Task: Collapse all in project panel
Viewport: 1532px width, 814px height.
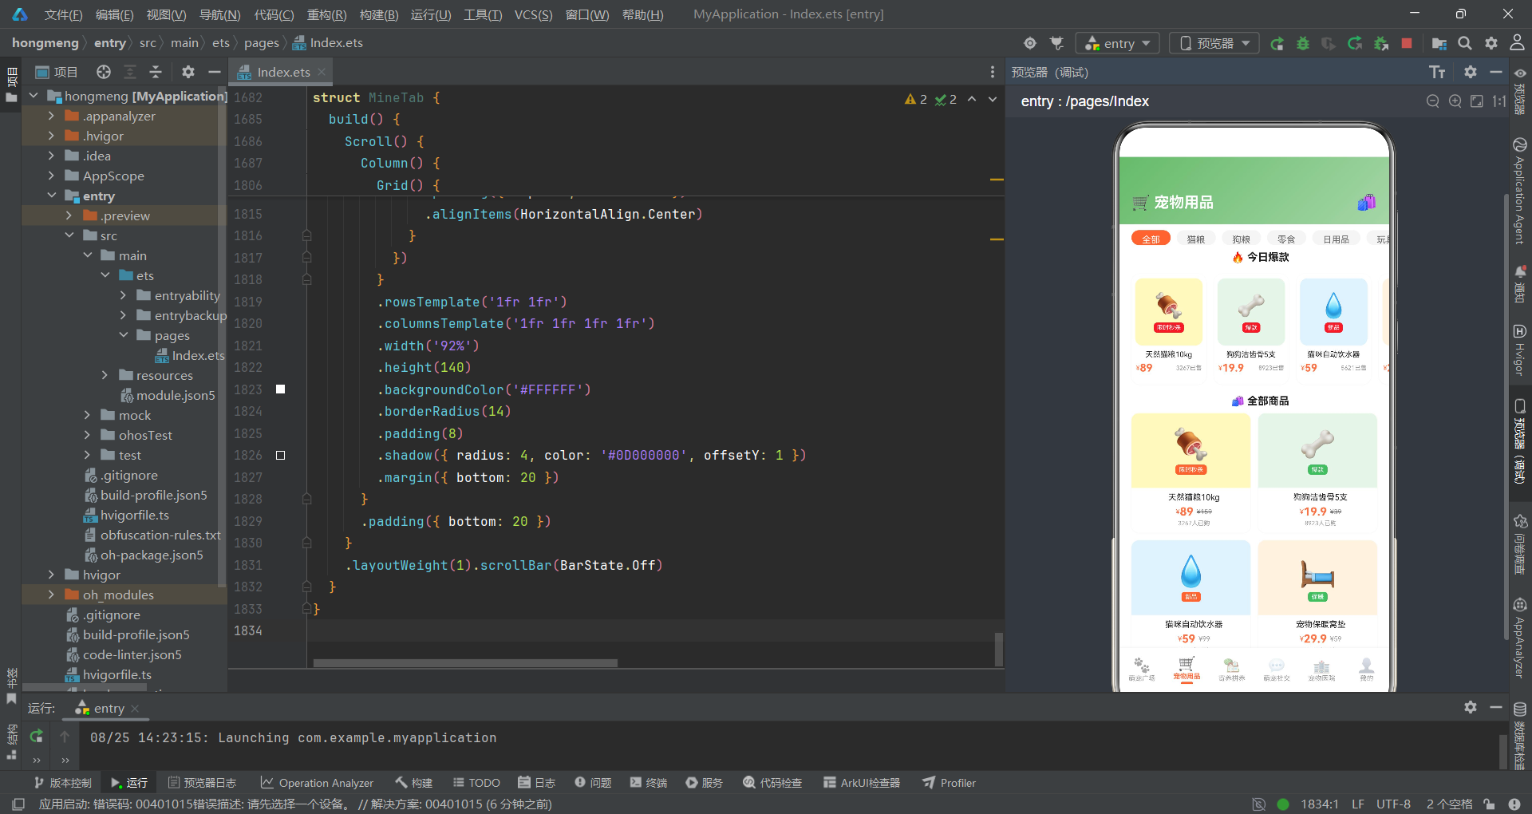Action: coord(156,72)
